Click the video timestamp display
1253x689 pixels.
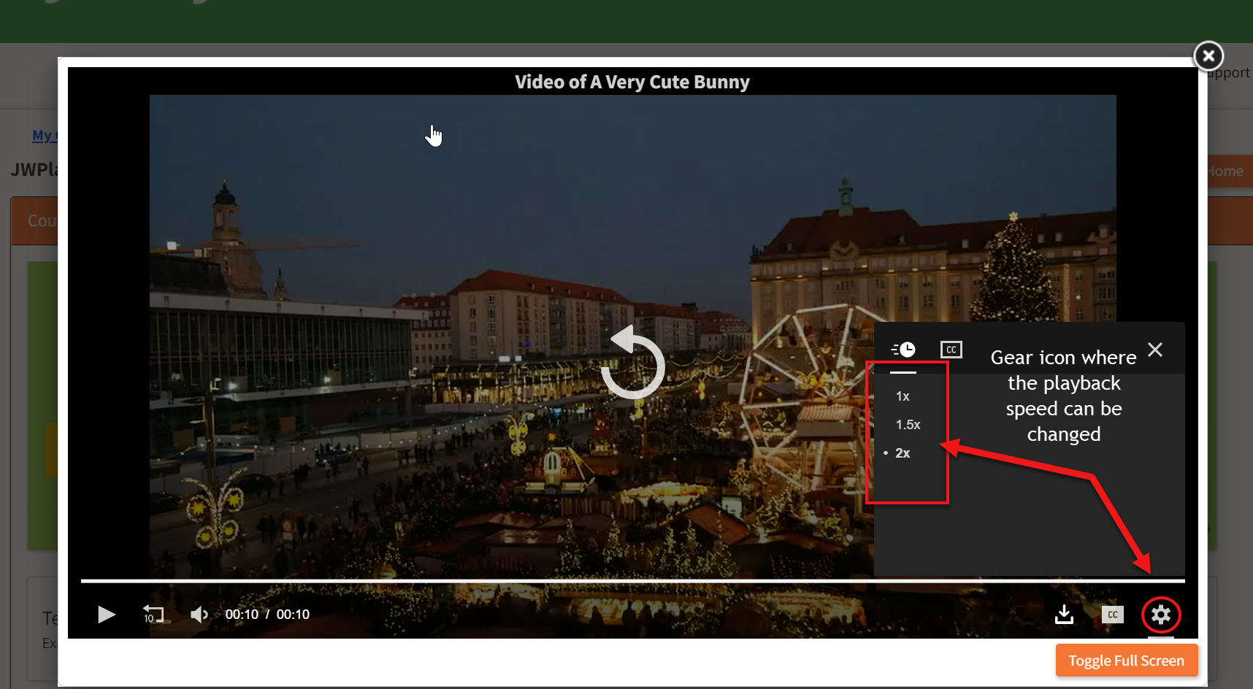[x=267, y=614]
